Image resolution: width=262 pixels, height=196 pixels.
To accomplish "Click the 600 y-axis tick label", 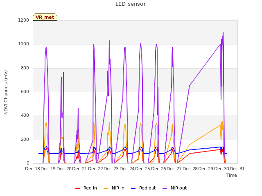I will click(25, 91).
